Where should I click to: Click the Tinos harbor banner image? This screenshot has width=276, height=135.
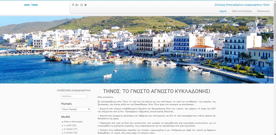pos(137,50)
